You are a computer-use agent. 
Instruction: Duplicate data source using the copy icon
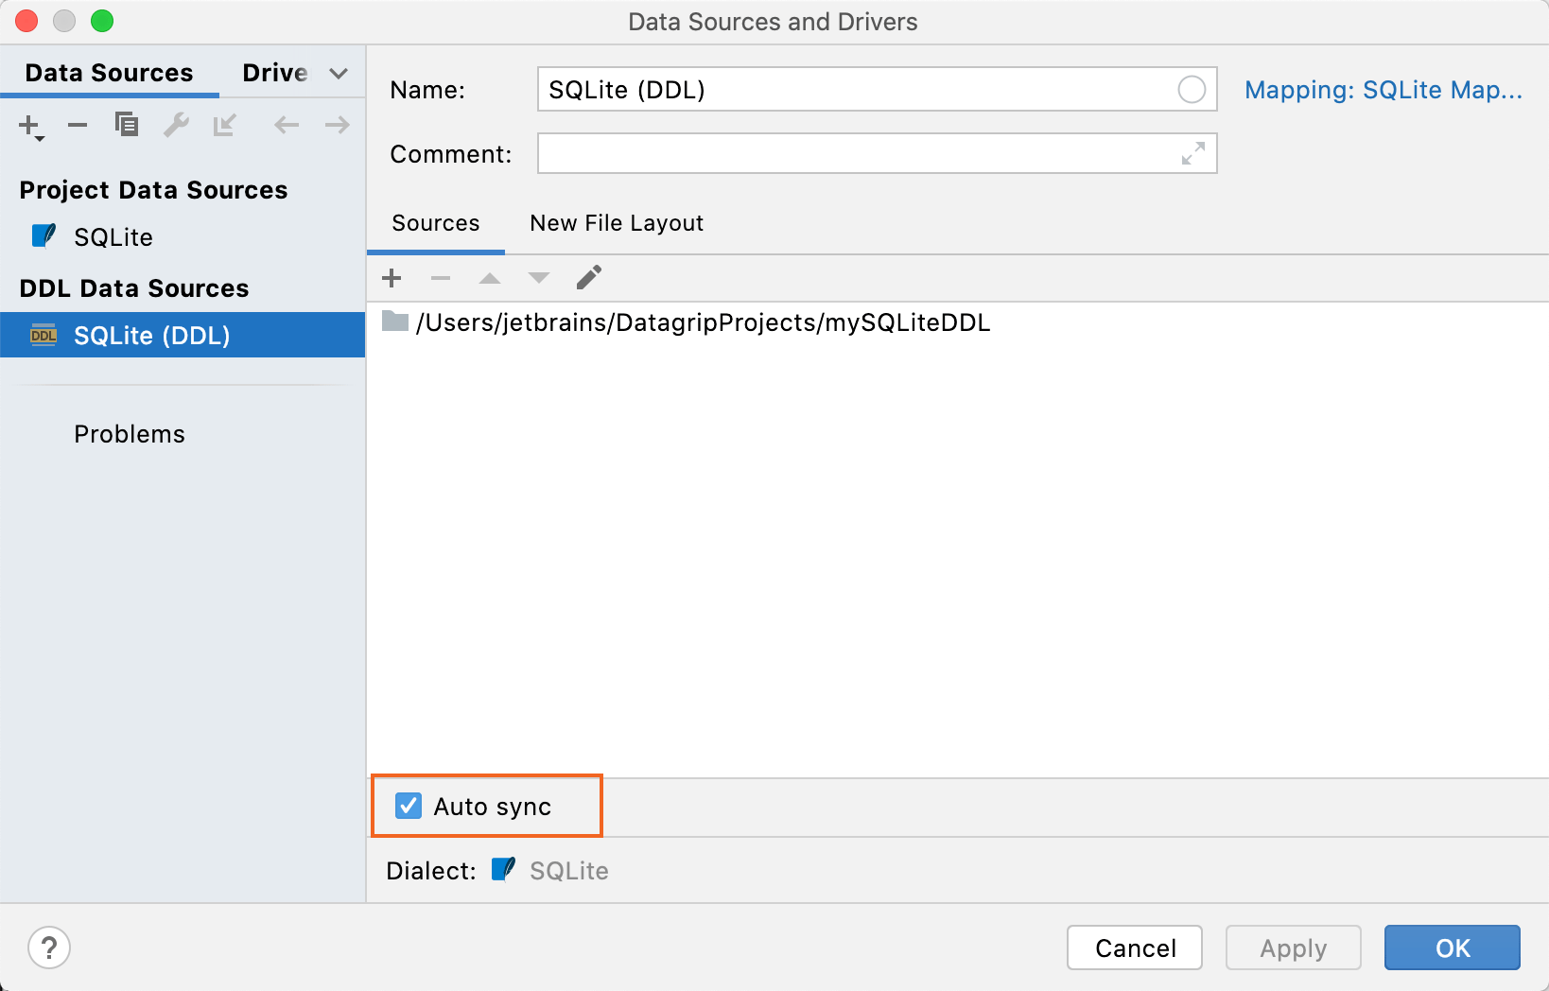tap(127, 125)
